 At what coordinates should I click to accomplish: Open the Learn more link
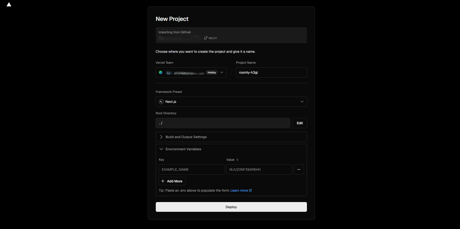click(239, 190)
